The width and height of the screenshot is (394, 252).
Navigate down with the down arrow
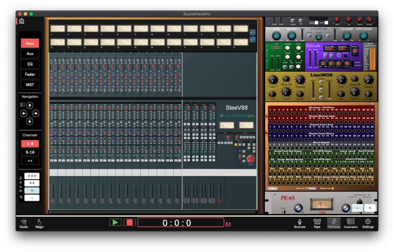pyautogui.click(x=30, y=122)
